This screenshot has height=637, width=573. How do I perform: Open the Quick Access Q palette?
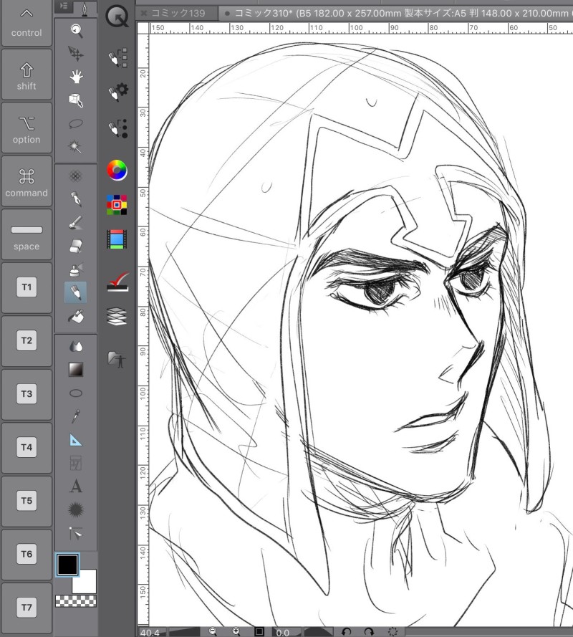(117, 16)
